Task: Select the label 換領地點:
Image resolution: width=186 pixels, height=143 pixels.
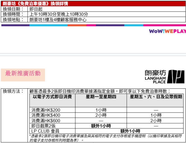Action: [x=13, y=20]
